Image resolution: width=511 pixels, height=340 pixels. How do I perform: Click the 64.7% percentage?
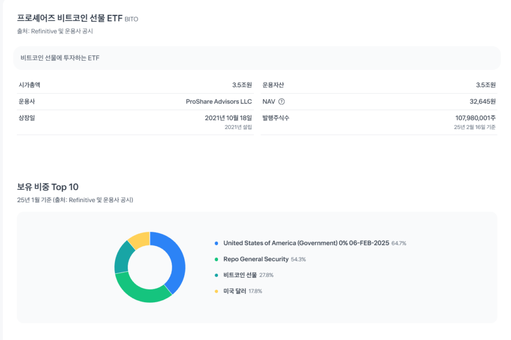(399, 243)
